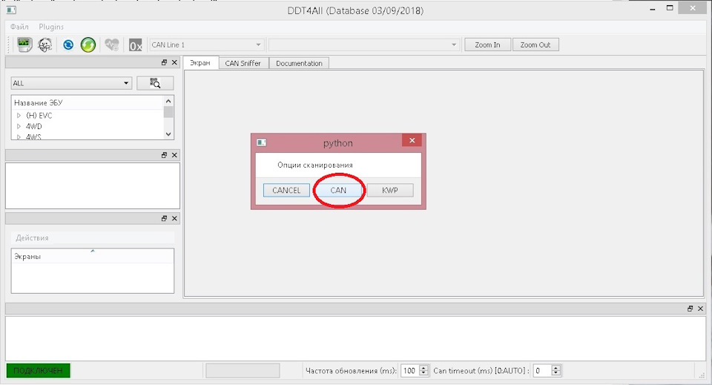Click the ECU list scroll down arrow
The height and width of the screenshot is (385, 712).
pos(168,134)
